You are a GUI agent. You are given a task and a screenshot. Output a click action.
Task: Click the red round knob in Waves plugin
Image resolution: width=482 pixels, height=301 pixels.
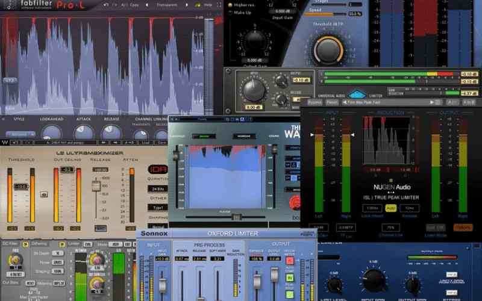(x=295, y=202)
